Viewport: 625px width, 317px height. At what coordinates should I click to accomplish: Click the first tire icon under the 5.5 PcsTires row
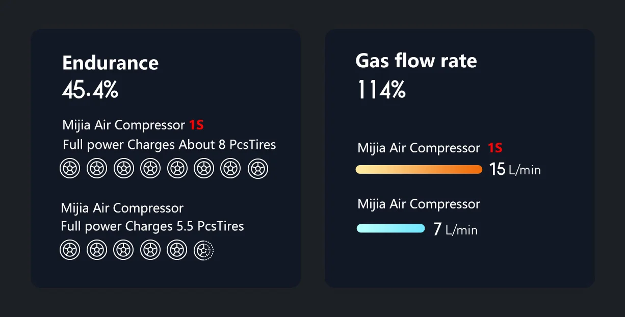click(x=70, y=250)
